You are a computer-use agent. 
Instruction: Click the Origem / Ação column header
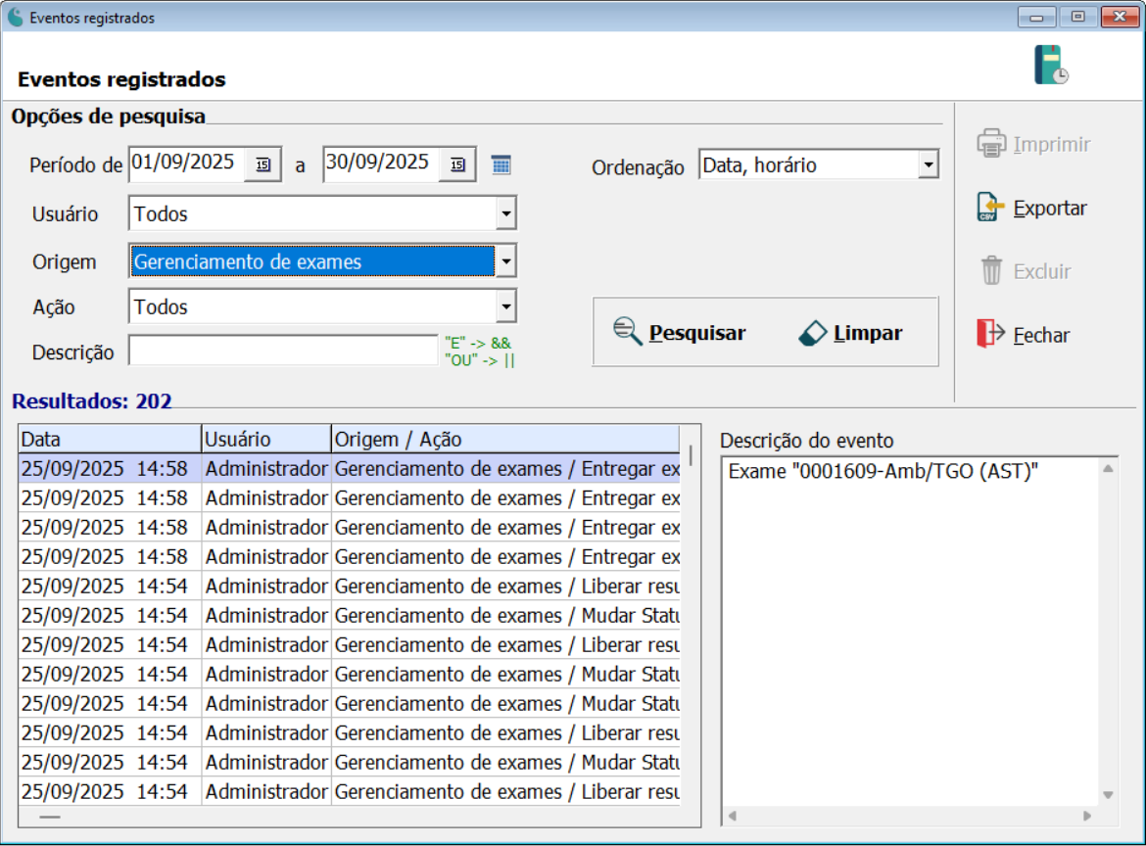coord(504,439)
